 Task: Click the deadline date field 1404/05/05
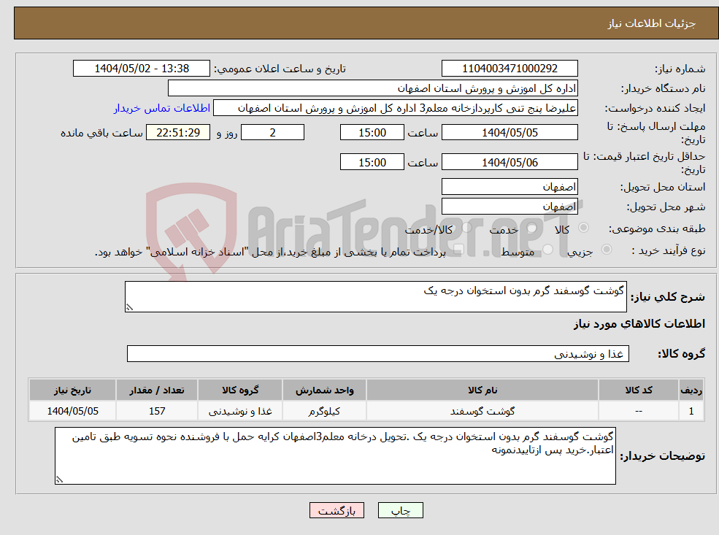point(509,132)
